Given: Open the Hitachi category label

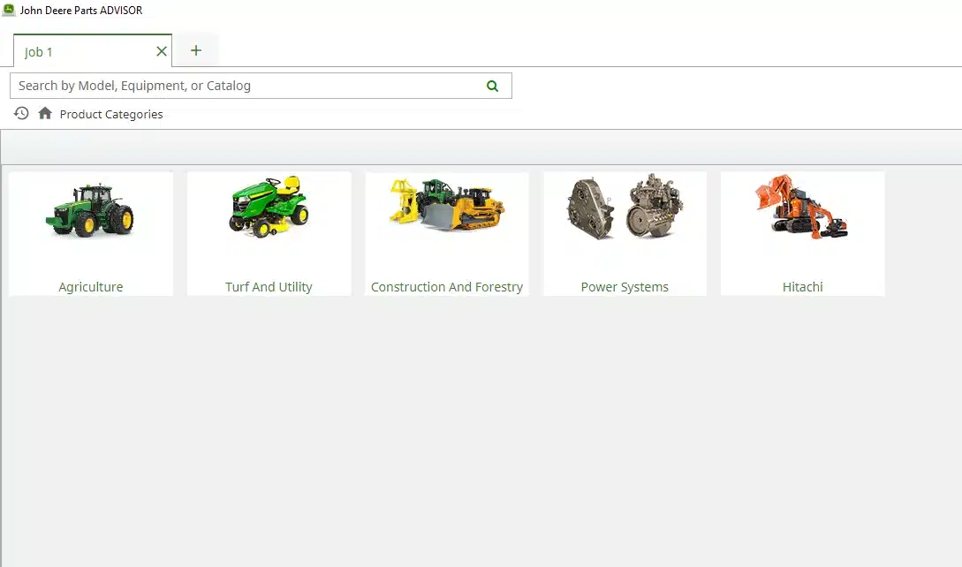Looking at the screenshot, I should click(x=802, y=287).
